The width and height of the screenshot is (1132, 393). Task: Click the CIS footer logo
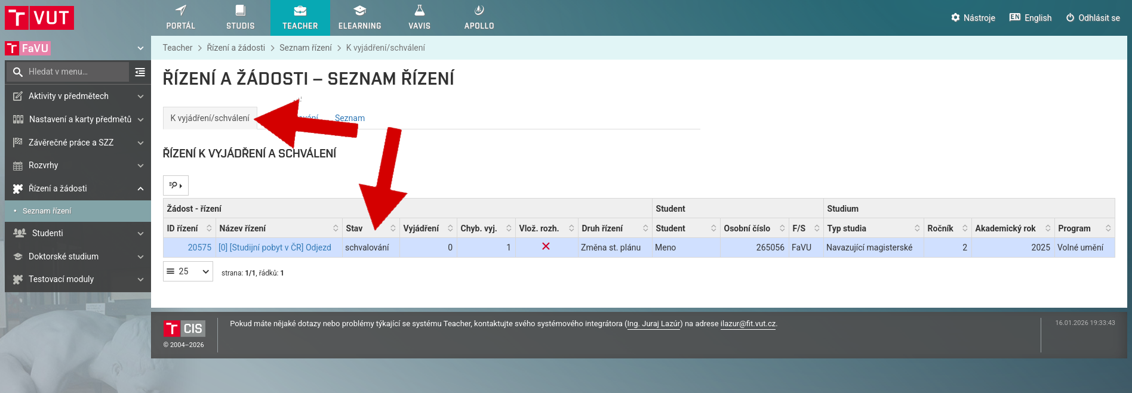point(184,329)
